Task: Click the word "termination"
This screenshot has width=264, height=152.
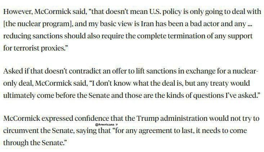Action: click(187, 36)
